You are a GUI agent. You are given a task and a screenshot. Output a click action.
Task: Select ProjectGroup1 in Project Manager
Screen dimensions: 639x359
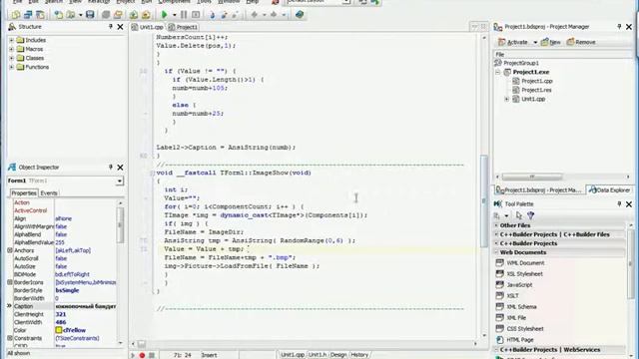click(x=521, y=63)
